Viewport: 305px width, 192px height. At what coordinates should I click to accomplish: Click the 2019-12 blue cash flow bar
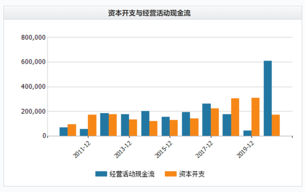[248, 133]
